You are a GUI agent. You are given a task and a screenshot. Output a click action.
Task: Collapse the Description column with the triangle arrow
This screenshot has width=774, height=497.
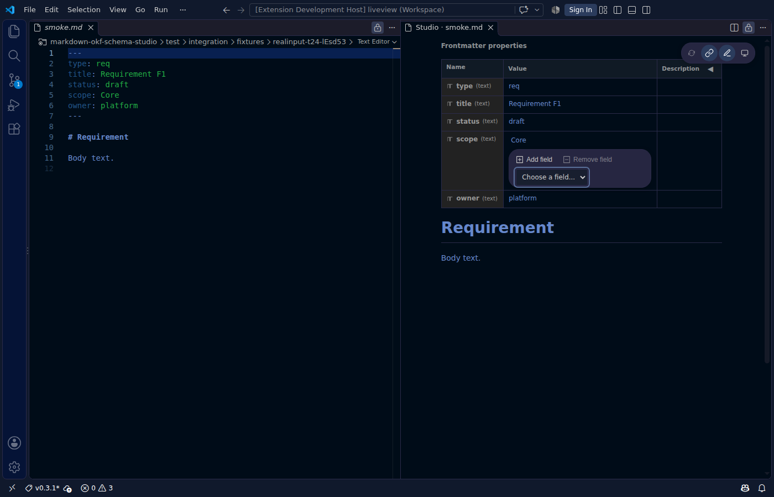click(x=710, y=69)
